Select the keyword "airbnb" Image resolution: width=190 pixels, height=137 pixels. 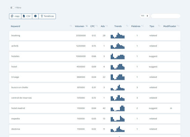15,46
